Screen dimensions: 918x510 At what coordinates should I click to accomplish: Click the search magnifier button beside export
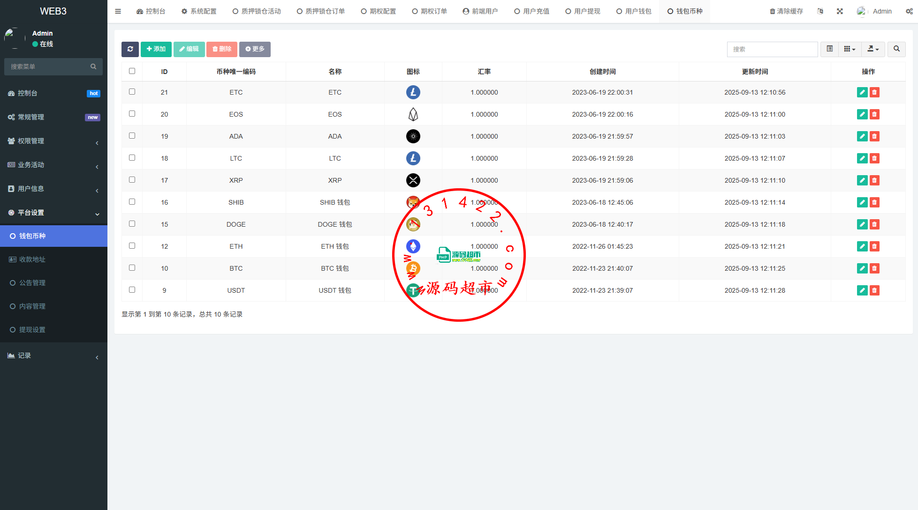point(896,49)
